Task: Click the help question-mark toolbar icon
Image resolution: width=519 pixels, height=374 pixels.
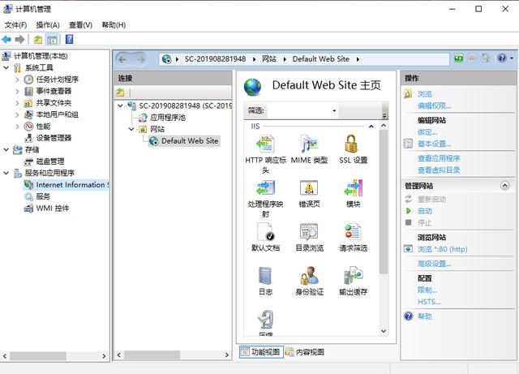Action: click(69, 40)
